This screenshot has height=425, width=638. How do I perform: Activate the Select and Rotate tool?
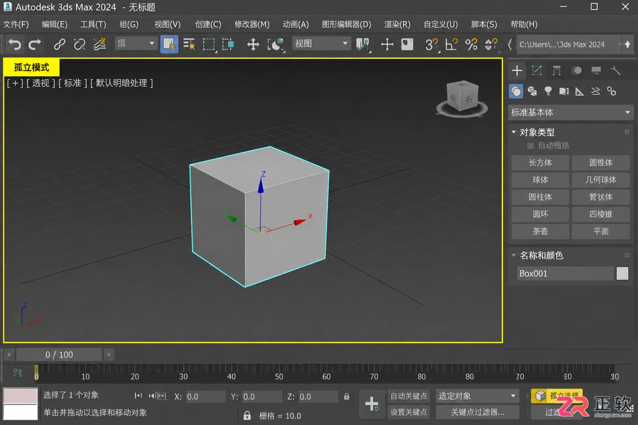pyautogui.click(x=276, y=44)
